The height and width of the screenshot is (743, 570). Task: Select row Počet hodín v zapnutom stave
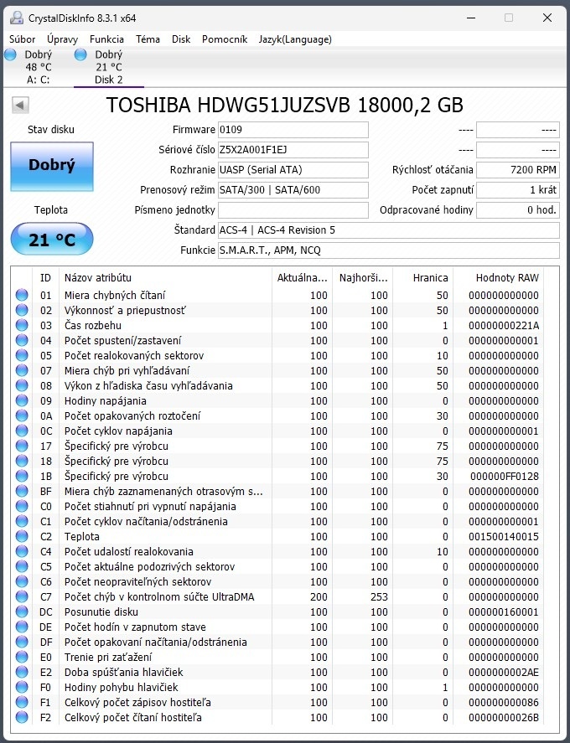pyautogui.click(x=277, y=627)
